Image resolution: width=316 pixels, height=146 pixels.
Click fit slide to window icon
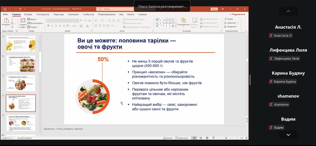click(246, 138)
